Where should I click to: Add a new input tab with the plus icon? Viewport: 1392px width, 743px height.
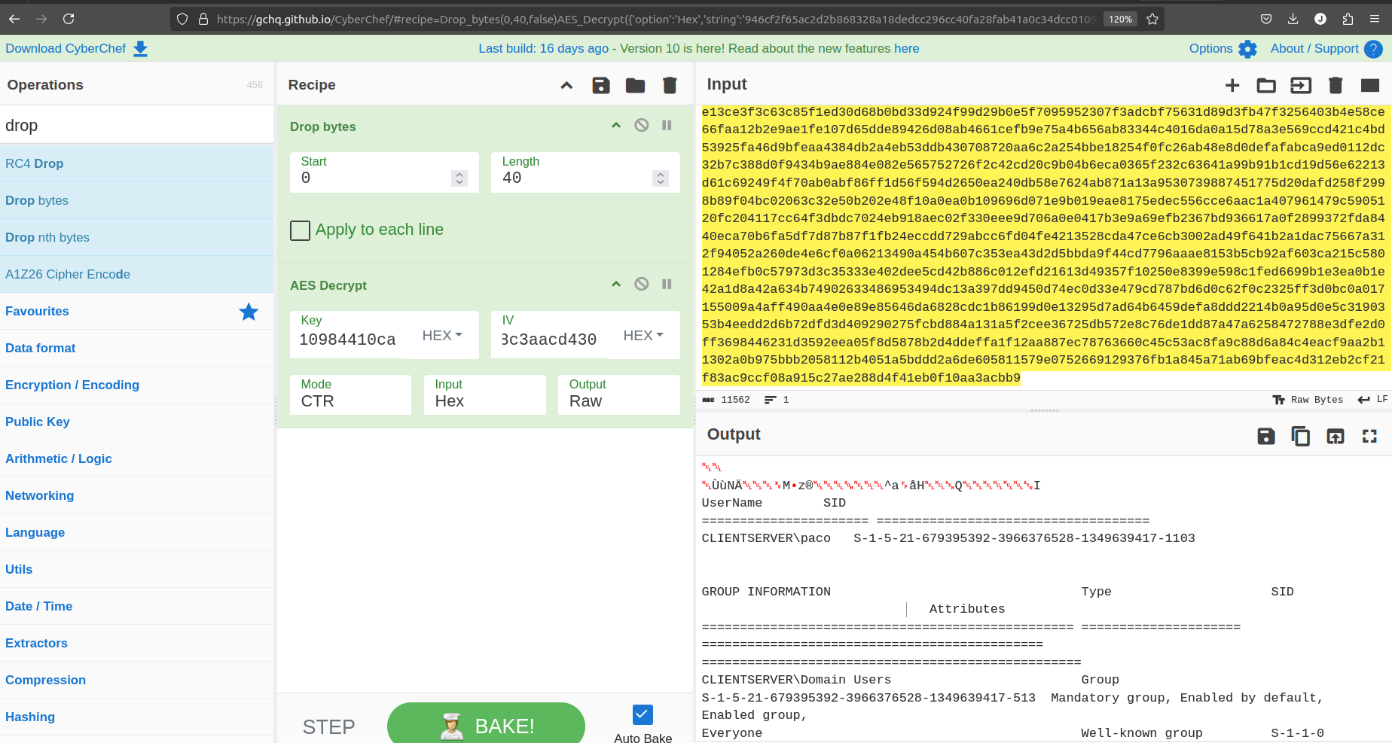(1232, 85)
